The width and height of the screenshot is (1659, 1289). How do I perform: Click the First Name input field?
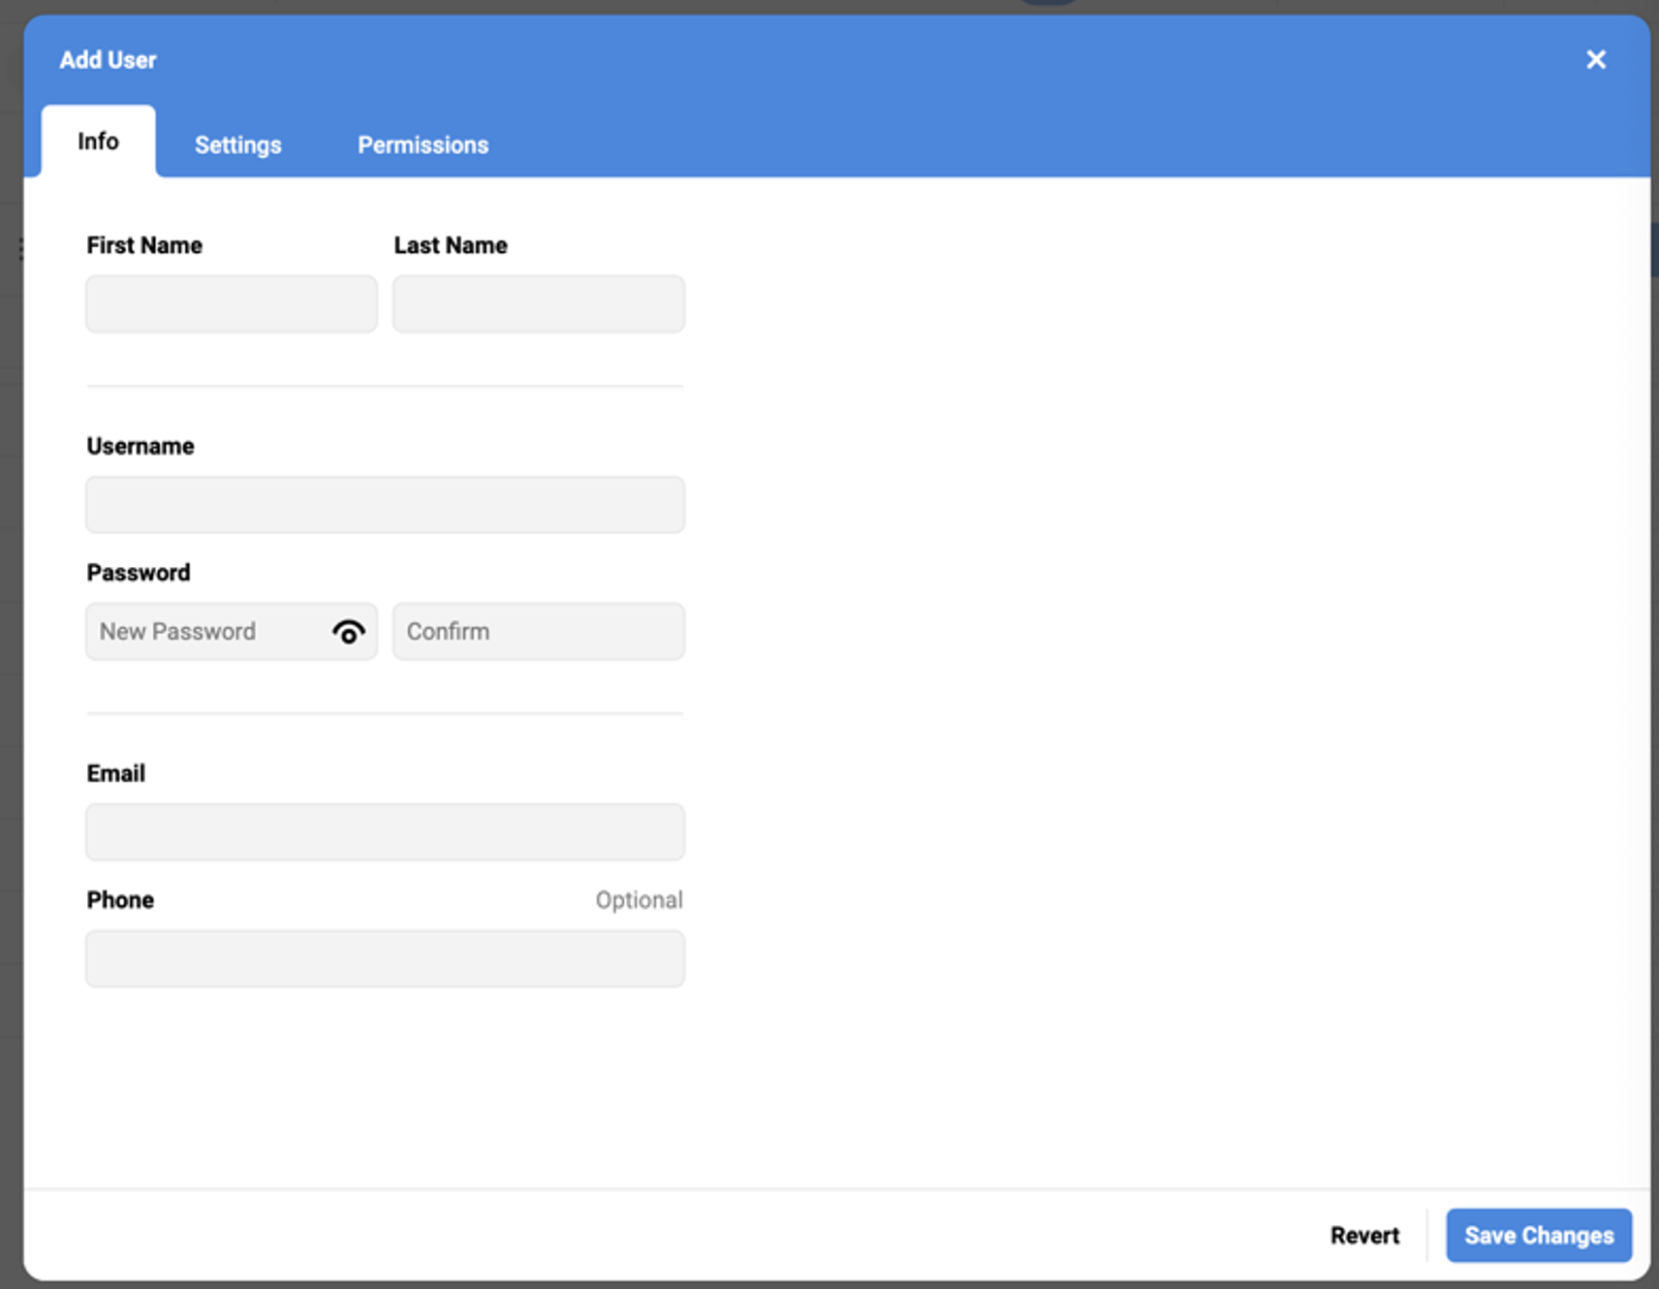(232, 304)
